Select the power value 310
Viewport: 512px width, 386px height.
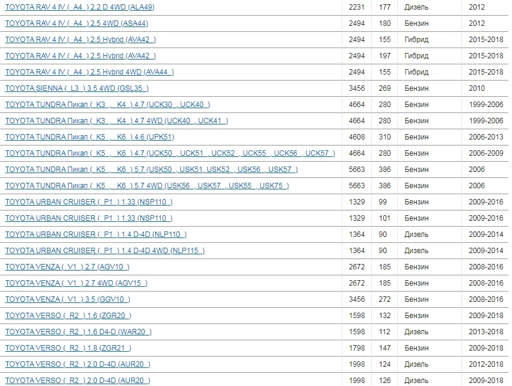coord(384,137)
